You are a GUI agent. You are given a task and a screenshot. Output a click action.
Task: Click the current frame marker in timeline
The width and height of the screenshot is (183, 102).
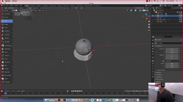(x=5, y=93)
